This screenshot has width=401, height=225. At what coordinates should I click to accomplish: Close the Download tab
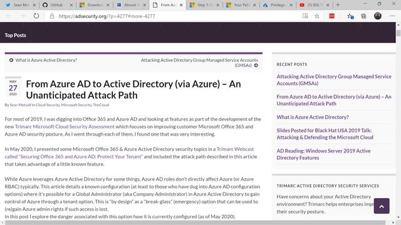click(x=108, y=5)
